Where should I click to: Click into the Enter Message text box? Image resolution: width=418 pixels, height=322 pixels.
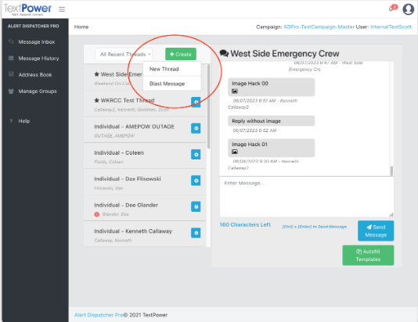[307, 197]
